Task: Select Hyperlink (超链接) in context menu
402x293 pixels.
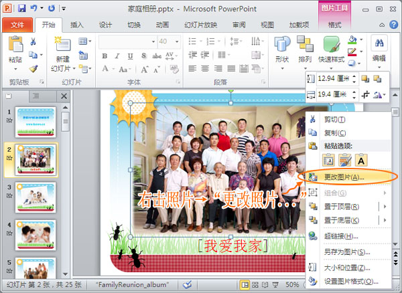Action: [x=349, y=236]
